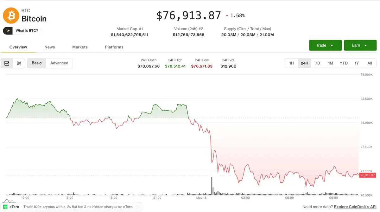Click the tallest volume bar near May 18
This screenshot has height=212, width=380.
212,186
